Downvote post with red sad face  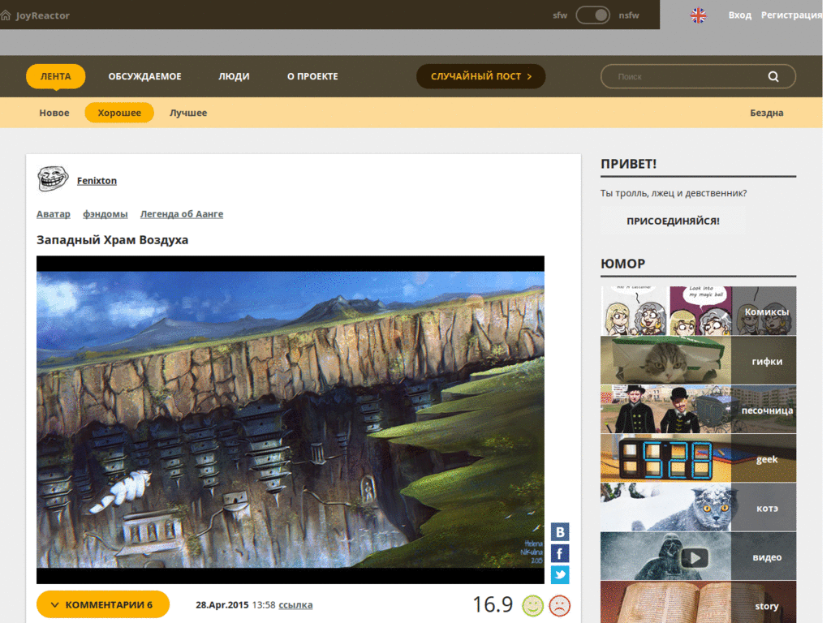560,605
